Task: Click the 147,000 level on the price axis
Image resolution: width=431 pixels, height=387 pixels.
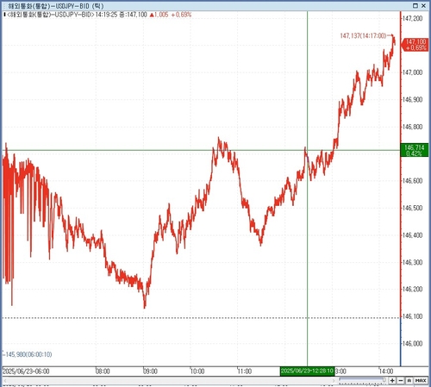Action: 412,72
